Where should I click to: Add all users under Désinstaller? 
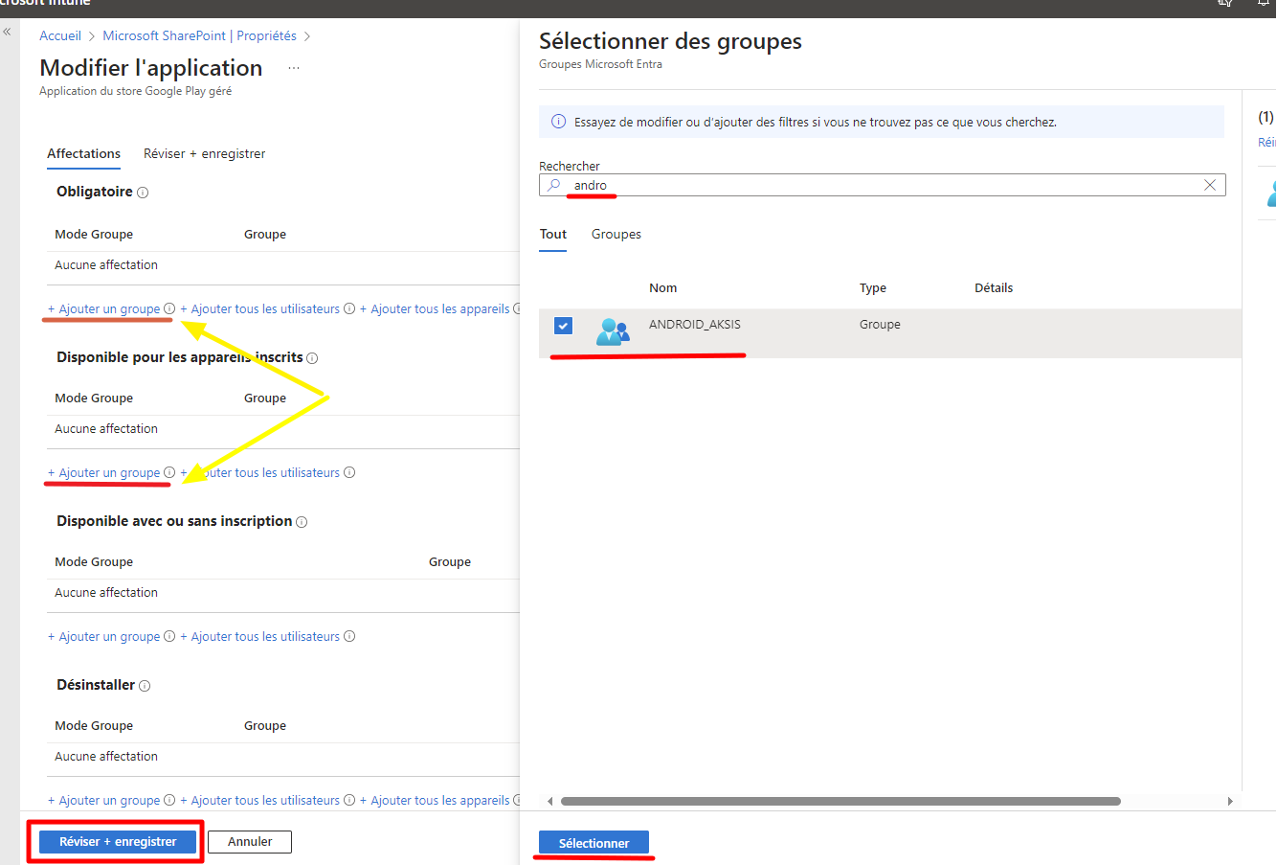pos(260,800)
